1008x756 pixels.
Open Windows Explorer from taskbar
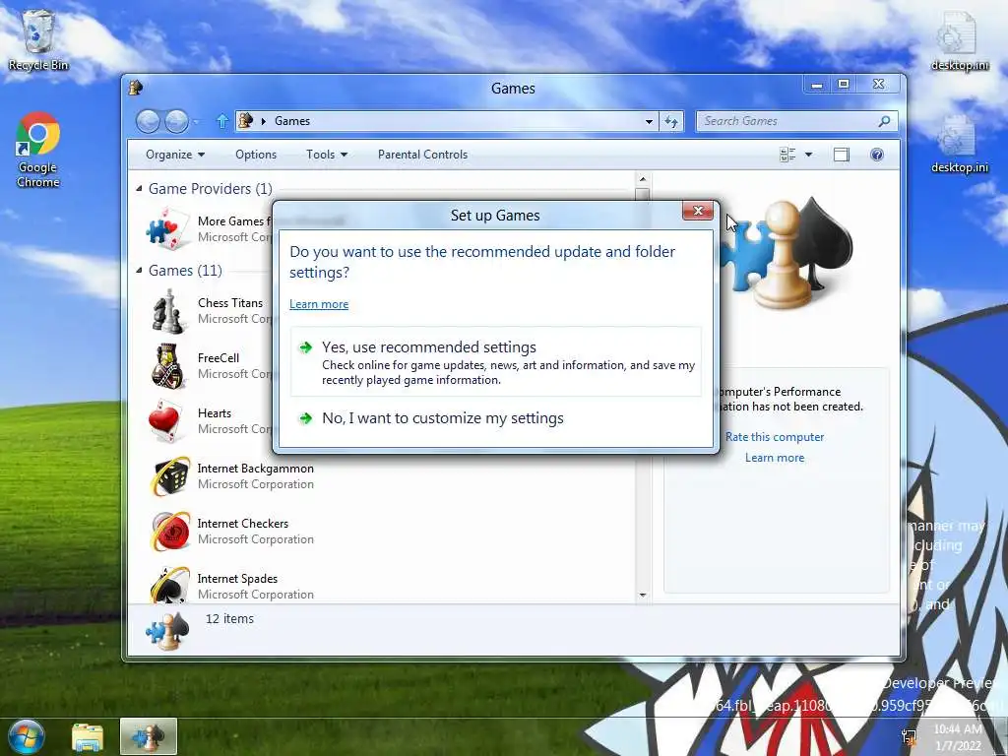[88, 736]
